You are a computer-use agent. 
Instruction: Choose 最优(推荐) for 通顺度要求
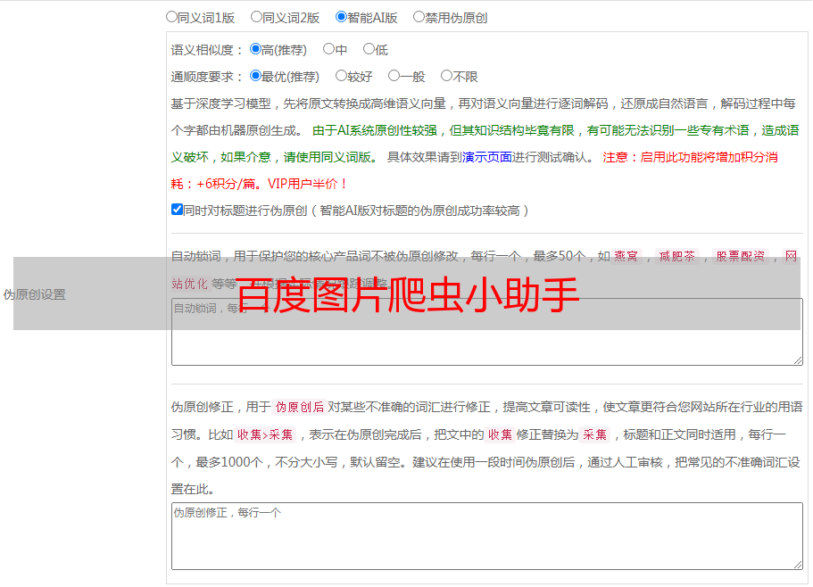coord(255,77)
